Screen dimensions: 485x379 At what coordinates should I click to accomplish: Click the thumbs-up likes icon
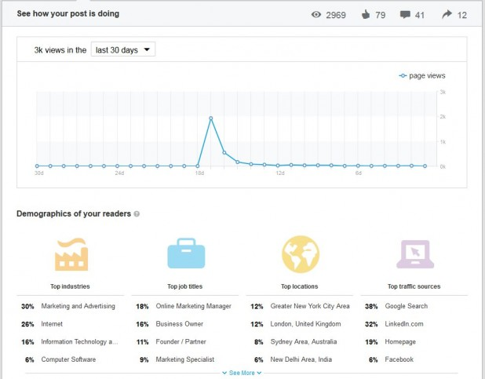(364, 14)
